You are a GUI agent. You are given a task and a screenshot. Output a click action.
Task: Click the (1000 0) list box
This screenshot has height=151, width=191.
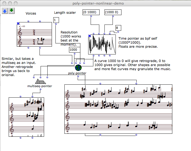pos(113,12)
